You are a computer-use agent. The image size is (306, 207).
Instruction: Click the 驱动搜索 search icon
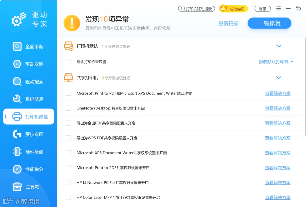click(17, 82)
